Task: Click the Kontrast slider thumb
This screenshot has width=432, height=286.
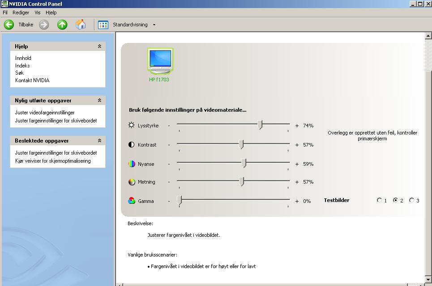Action: (241, 144)
